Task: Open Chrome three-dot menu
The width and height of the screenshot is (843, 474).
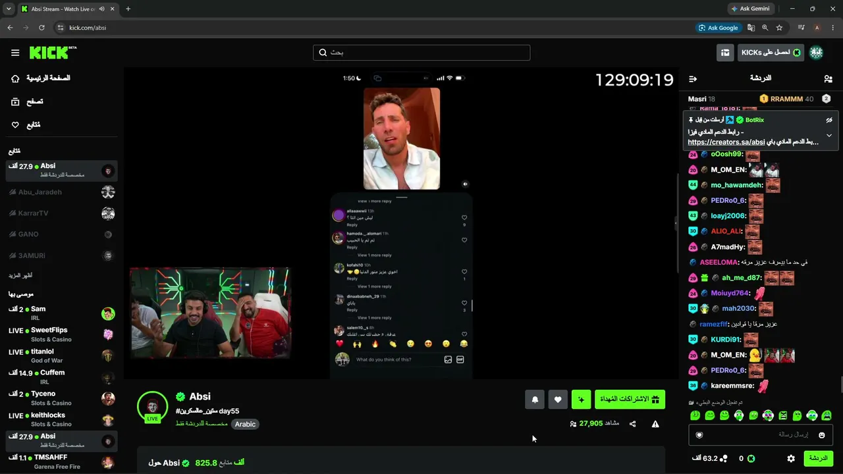Action: (x=832, y=28)
